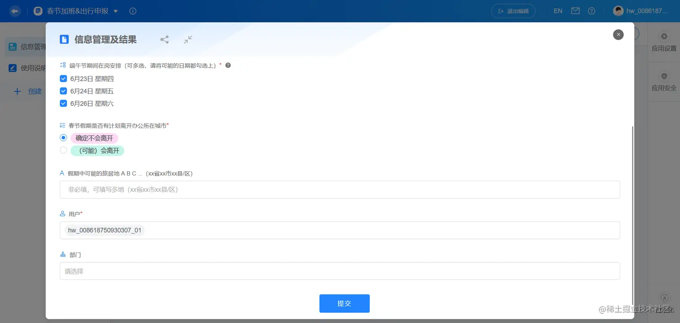Select the （可能）会离开 radio option
Image resolution: width=680 pixels, height=323 pixels.
(x=63, y=150)
